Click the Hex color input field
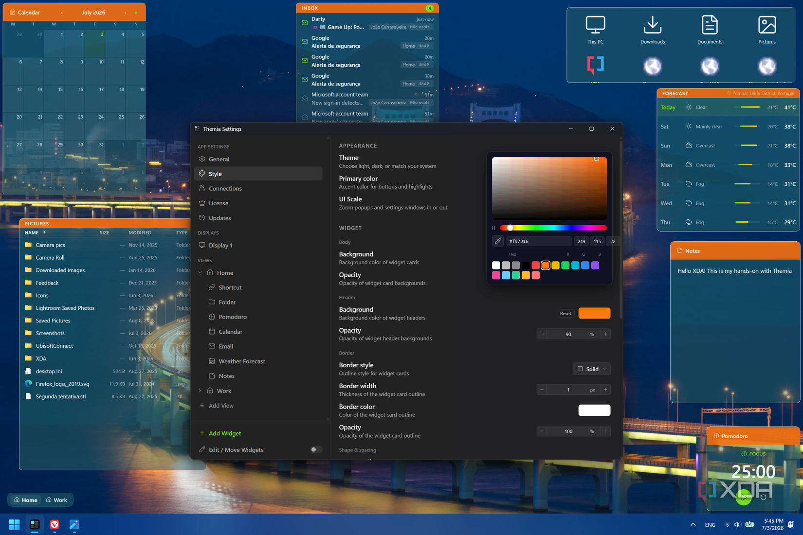Viewport: 803px width, 535px height. pos(539,241)
